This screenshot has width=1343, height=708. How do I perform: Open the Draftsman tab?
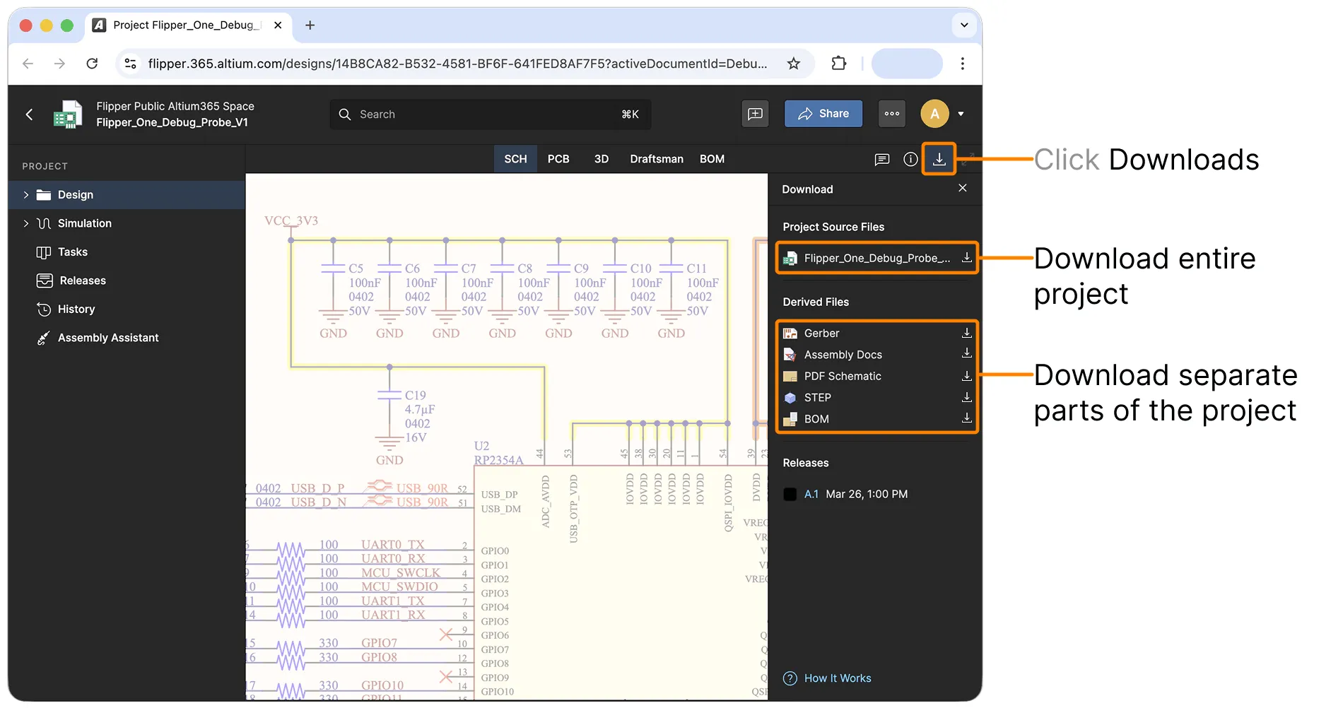coord(657,159)
